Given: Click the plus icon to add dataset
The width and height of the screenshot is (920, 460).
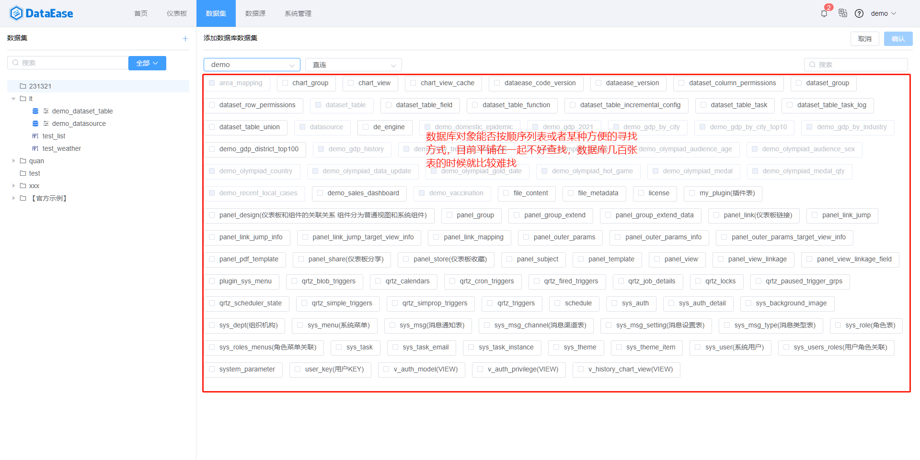Looking at the screenshot, I should 185,38.
